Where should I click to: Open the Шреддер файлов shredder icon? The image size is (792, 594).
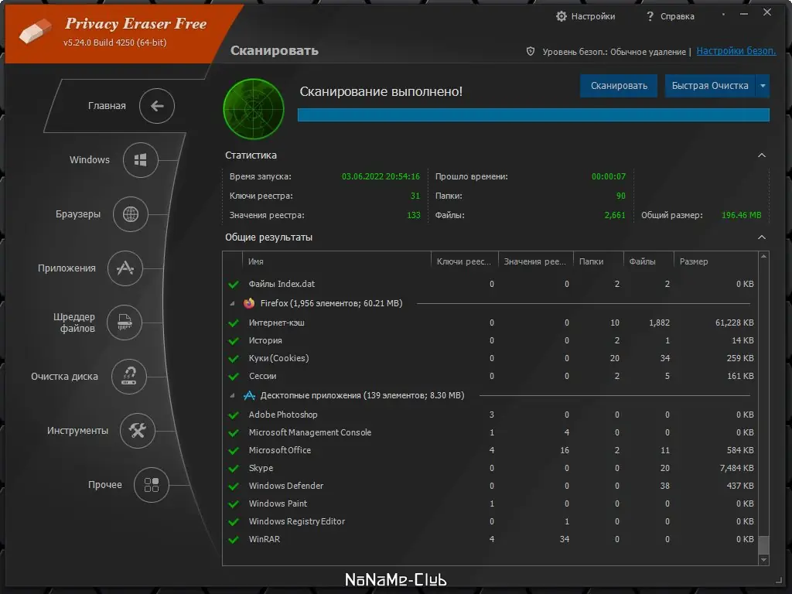[125, 323]
